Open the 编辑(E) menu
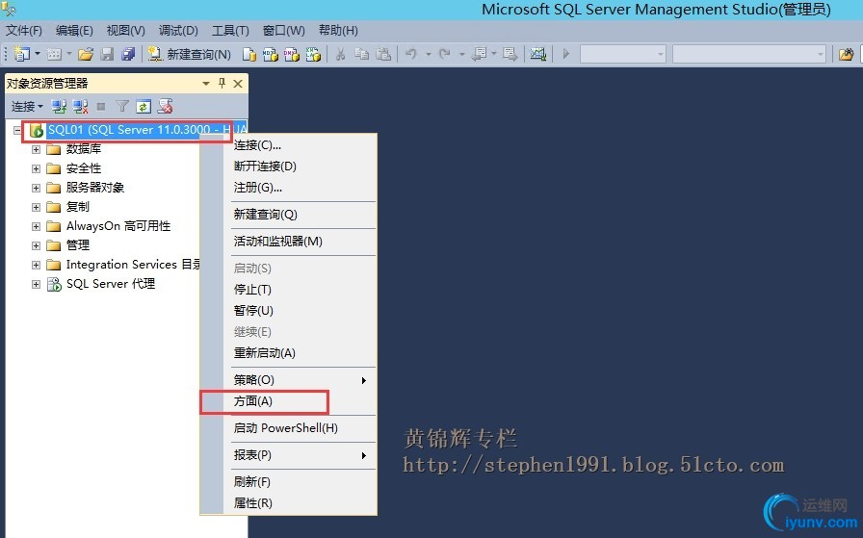Image resolution: width=863 pixels, height=538 pixels. pyautogui.click(x=74, y=30)
